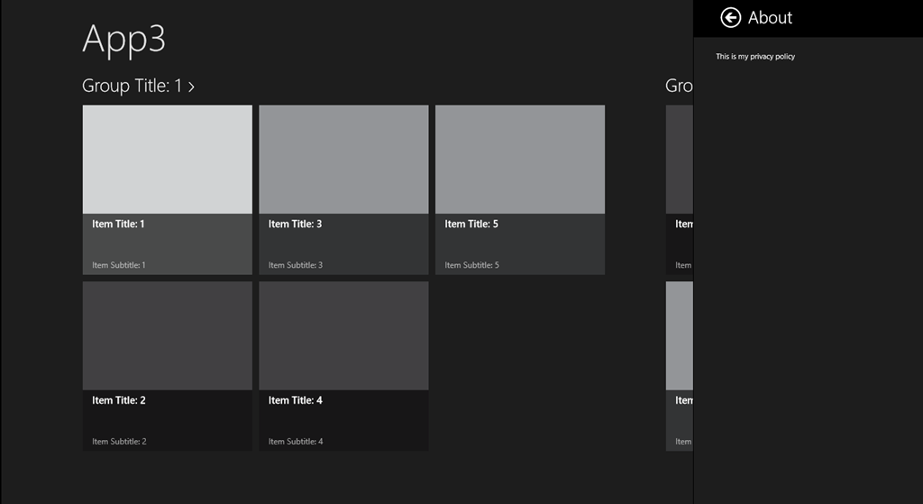Click the back arrow in the About pane
Viewport: 923px width, 504px height.
point(730,18)
